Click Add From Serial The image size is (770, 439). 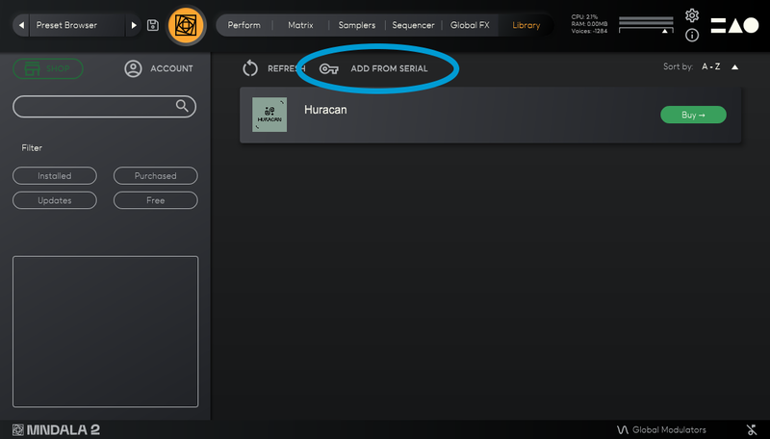coord(389,68)
